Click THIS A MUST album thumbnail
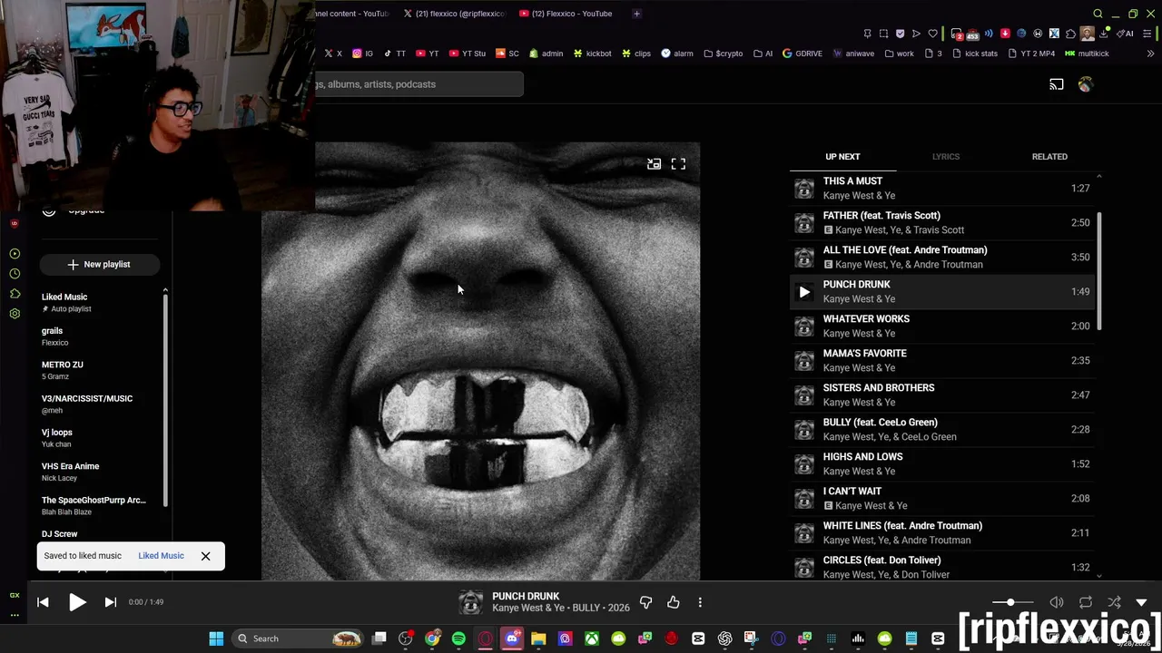The width and height of the screenshot is (1162, 653). (x=804, y=189)
